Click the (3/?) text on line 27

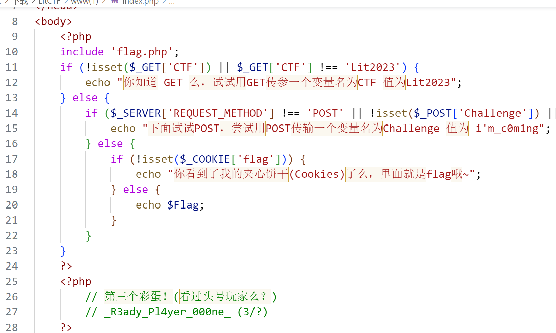(252, 312)
